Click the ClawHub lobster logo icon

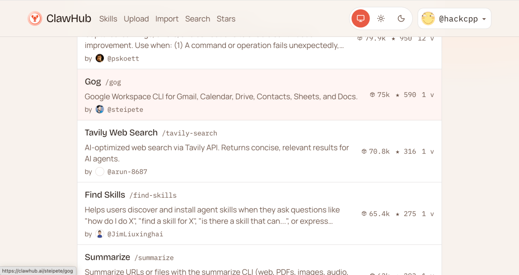pyautogui.click(x=35, y=19)
